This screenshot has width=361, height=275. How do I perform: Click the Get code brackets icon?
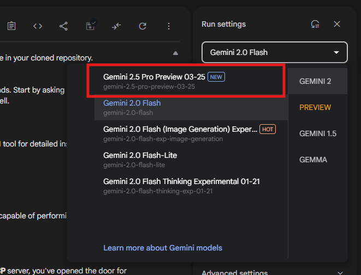[38, 26]
